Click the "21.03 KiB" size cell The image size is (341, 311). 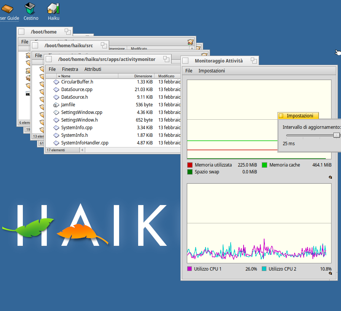144,90
